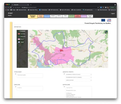Viewport: 121px width, 104px height.
Task: Click the edit icon beside BUFFER ZONE field
Action: 64,87
